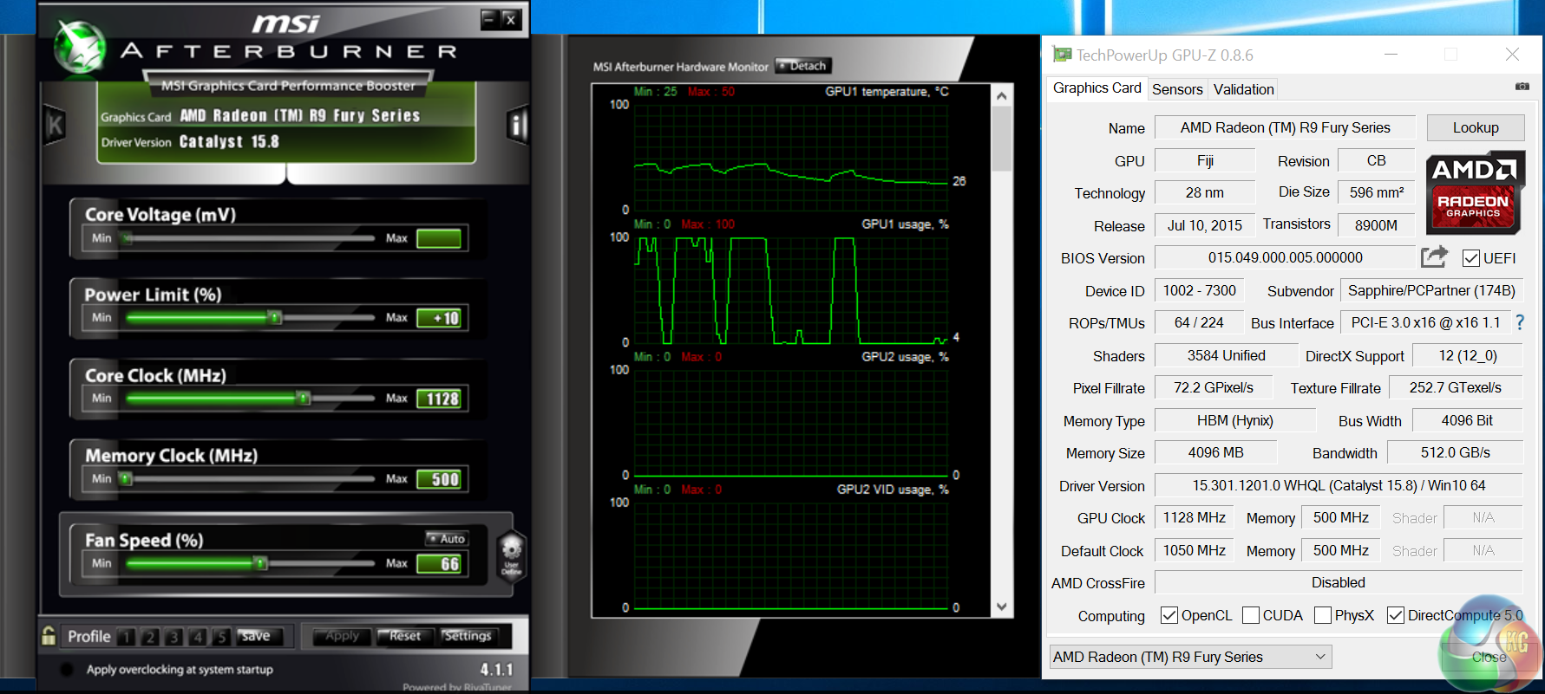The height and width of the screenshot is (694, 1545).
Task: Click the BIOS save/share arrow icon
Action: (x=1434, y=257)
